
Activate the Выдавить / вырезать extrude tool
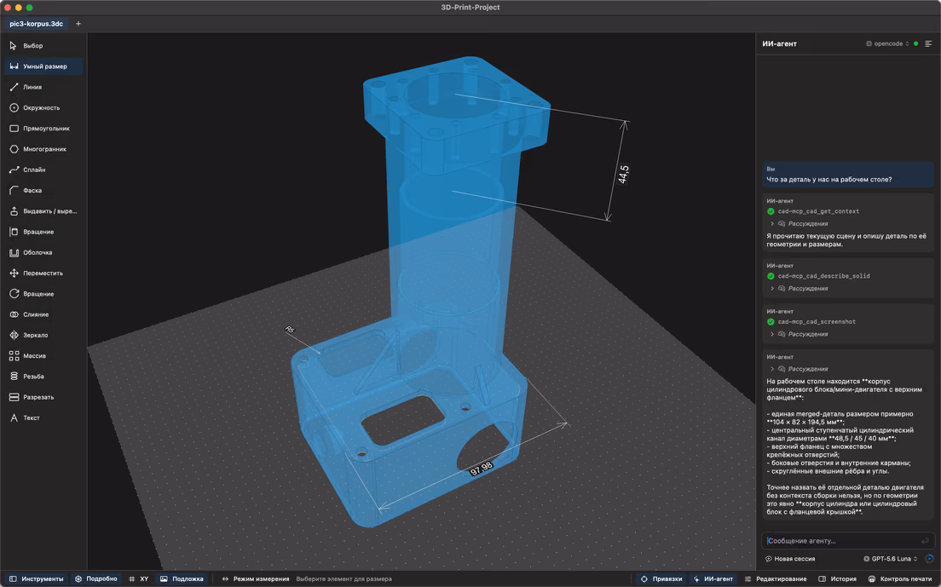pos(43,211)
